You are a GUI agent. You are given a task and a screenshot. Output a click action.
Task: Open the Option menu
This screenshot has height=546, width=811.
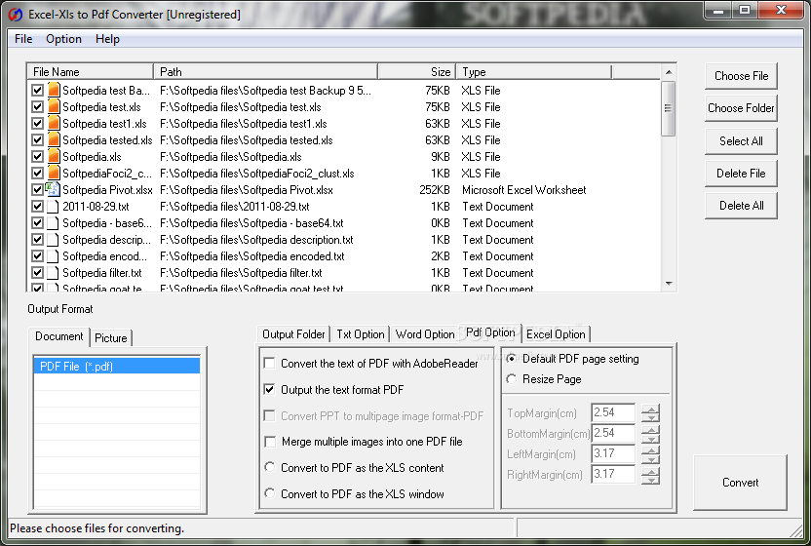click(63, 39)
